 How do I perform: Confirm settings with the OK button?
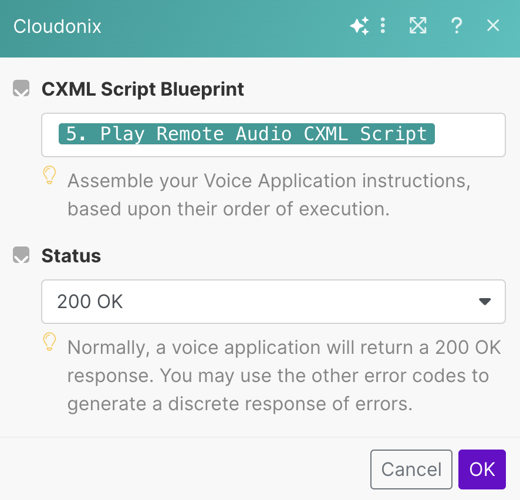482,469
